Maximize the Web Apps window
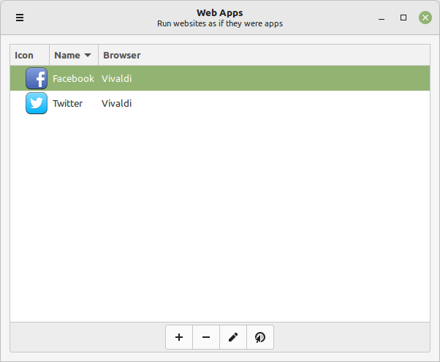 403,18
